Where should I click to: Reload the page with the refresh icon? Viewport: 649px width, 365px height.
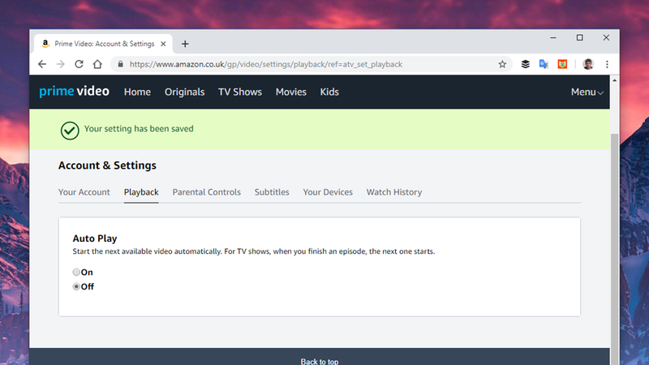point(79,64)
